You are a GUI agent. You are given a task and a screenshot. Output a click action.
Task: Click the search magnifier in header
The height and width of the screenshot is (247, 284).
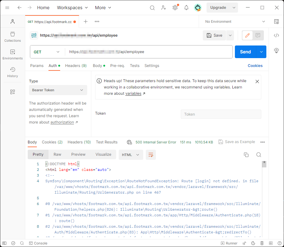click(152, 8)
